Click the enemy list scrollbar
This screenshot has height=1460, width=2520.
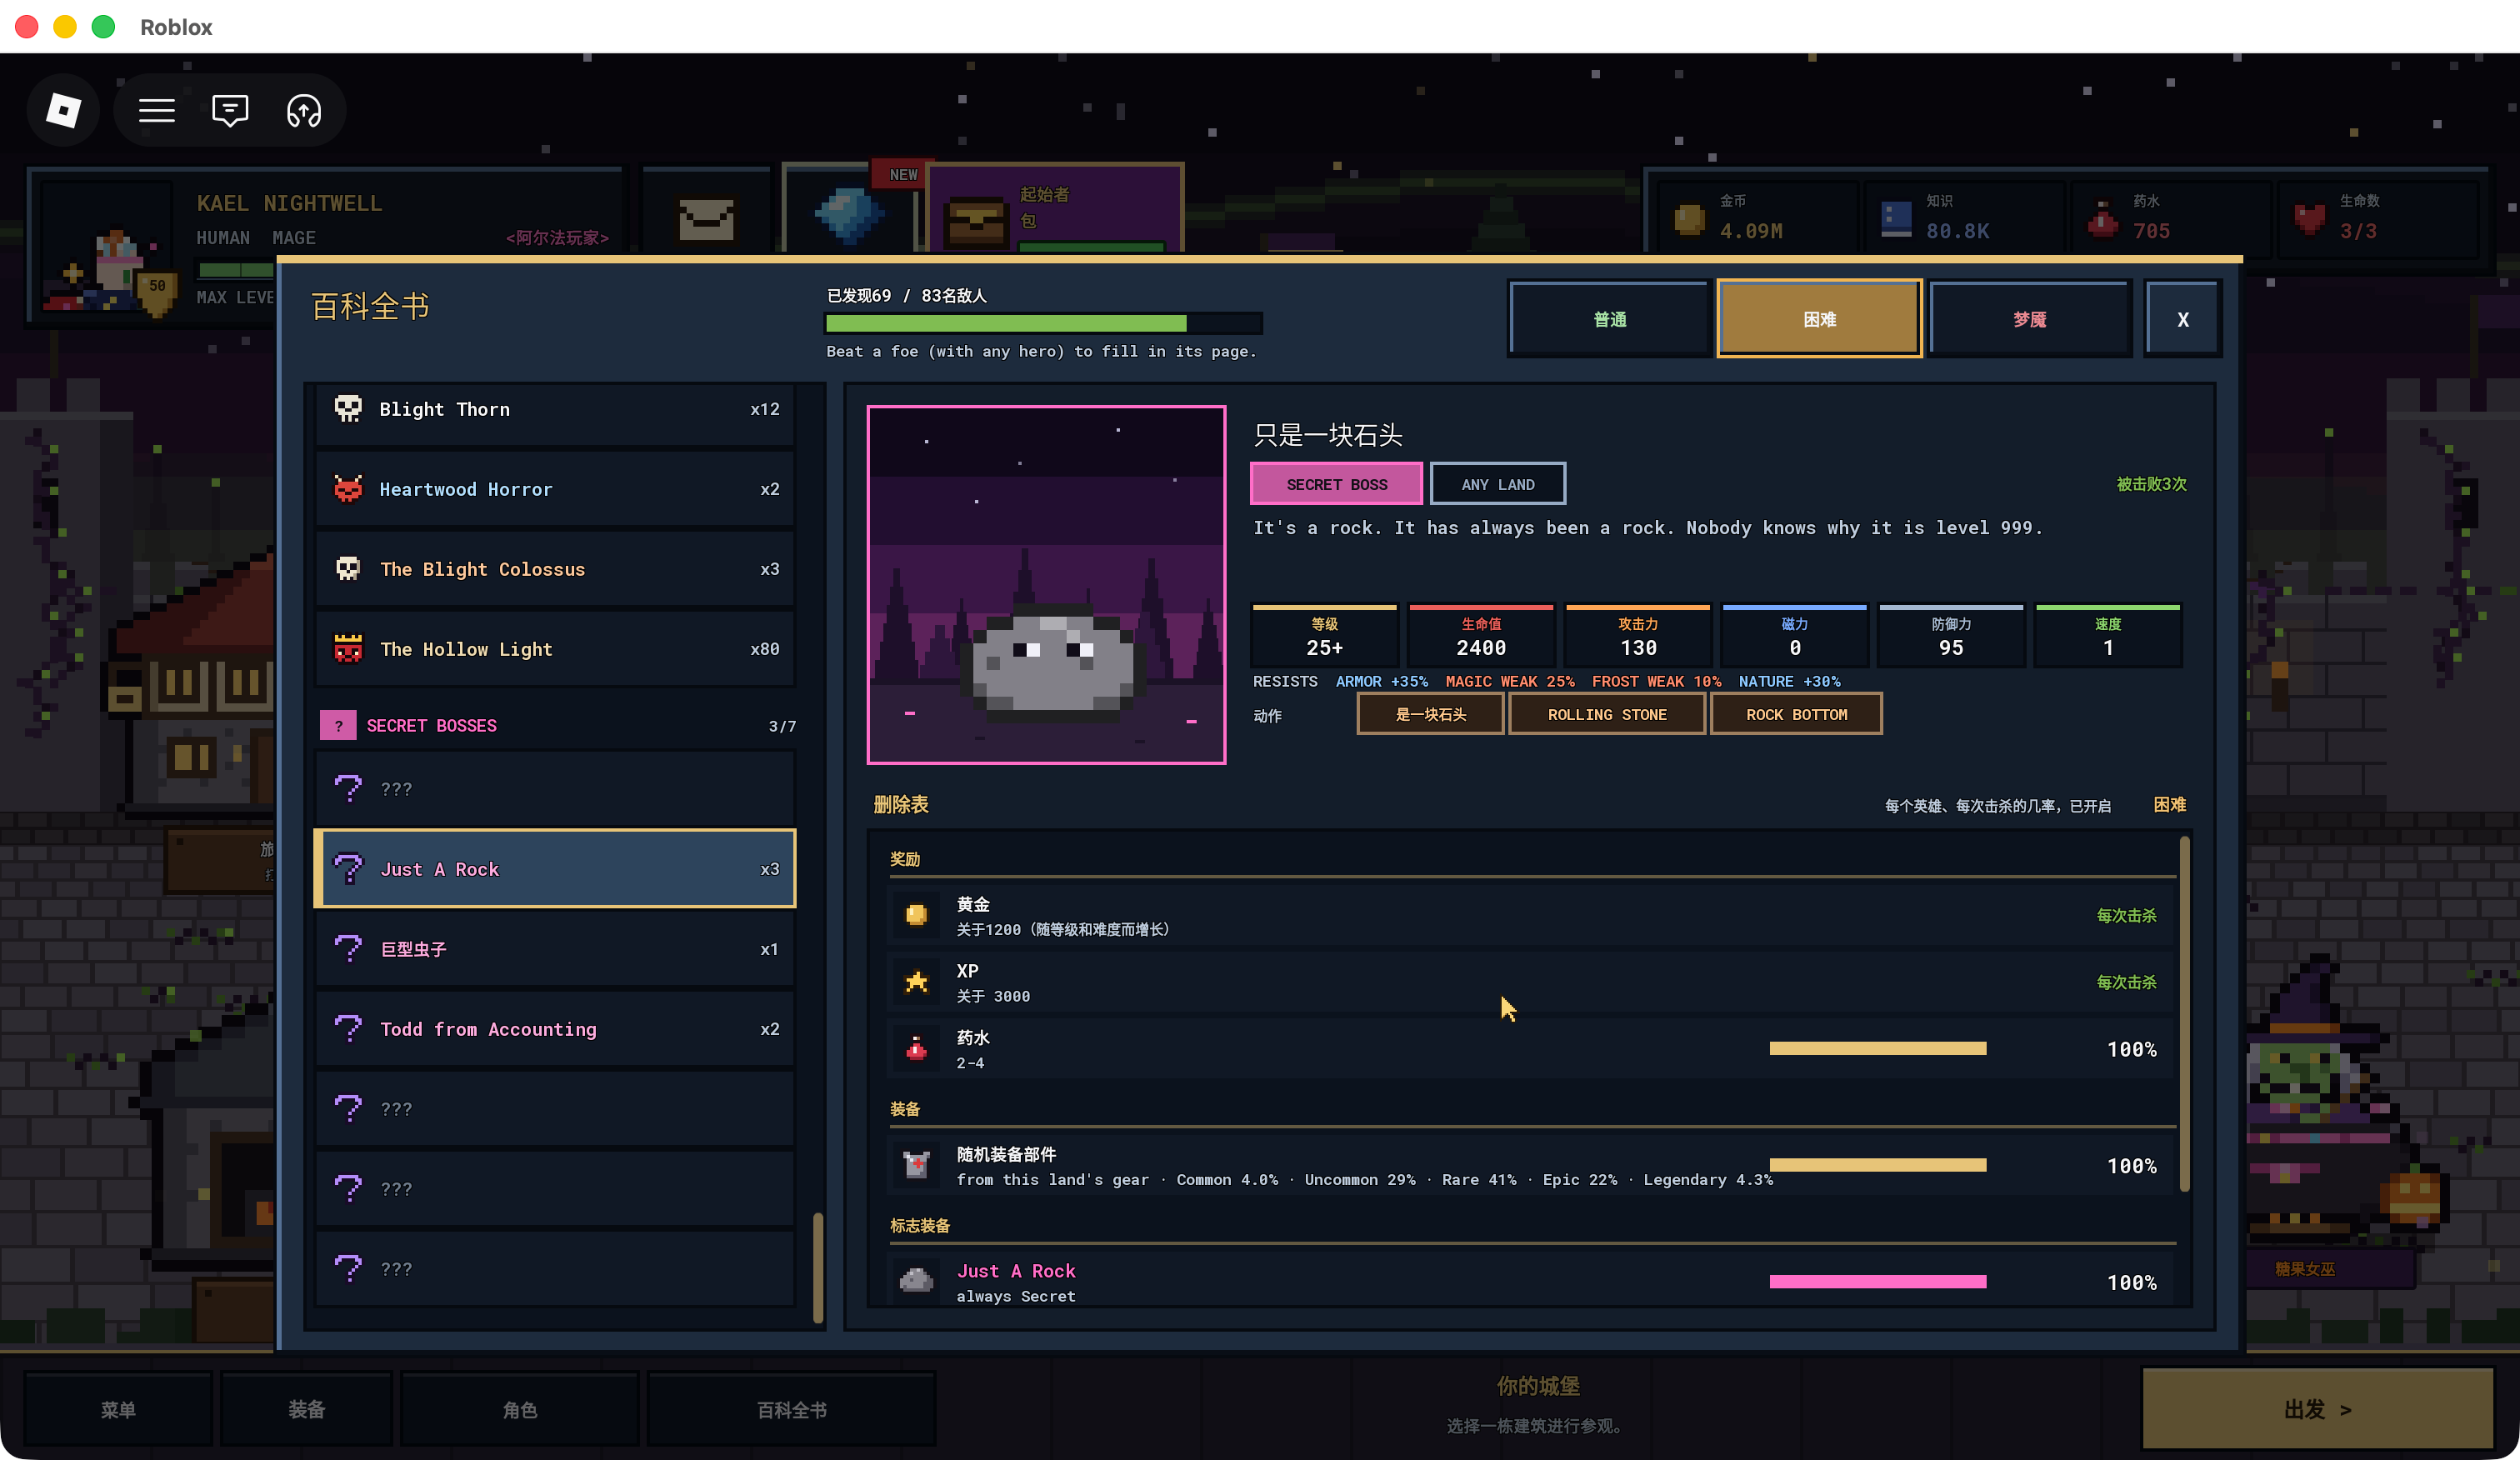click(x=819, y=1267)
